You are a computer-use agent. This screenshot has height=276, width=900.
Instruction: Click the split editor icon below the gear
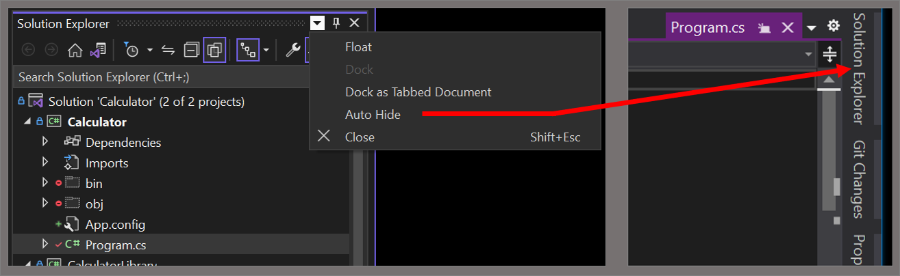[829, 53]
